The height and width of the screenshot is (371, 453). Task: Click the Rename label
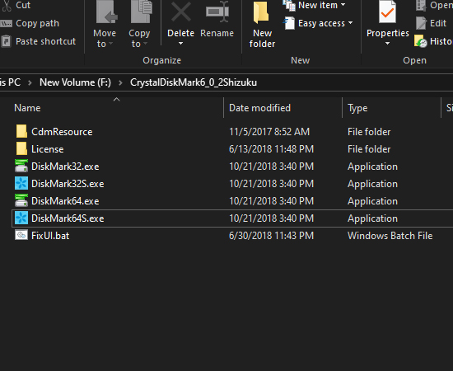point(217,33)
